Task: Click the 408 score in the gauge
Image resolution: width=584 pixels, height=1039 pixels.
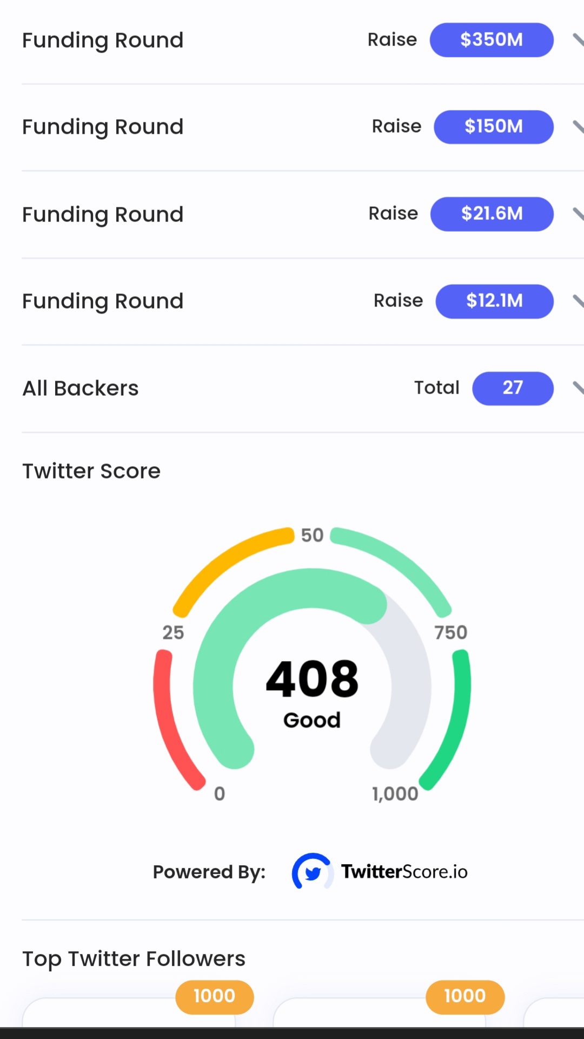Action: [312, 678]
